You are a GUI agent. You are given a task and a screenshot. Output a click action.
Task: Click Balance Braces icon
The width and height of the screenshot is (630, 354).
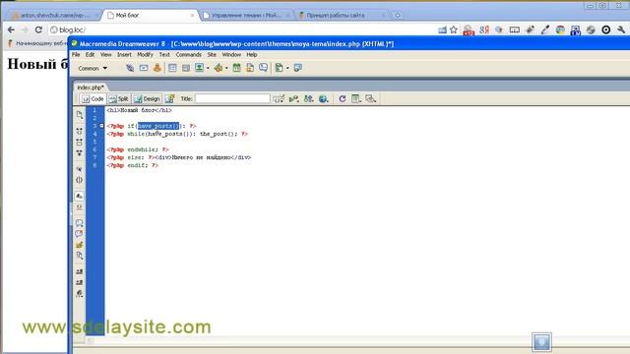[79, 180]
